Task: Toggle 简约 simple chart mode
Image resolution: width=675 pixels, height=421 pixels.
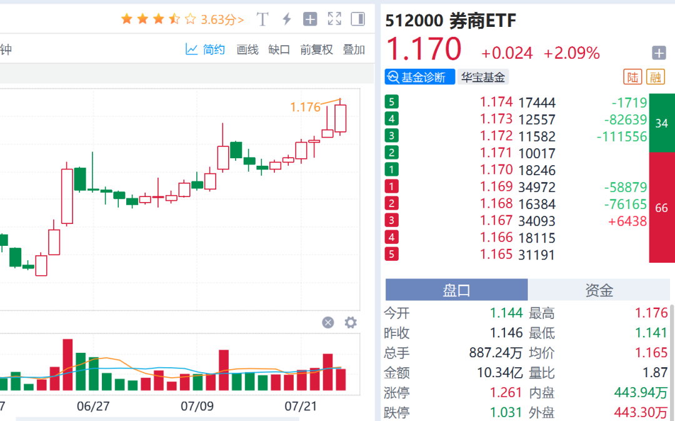Action: tap(206, 49)
